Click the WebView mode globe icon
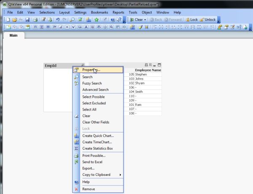Image resolution: width=253 pixels, height=194 pixels. (x=245, y=27)
